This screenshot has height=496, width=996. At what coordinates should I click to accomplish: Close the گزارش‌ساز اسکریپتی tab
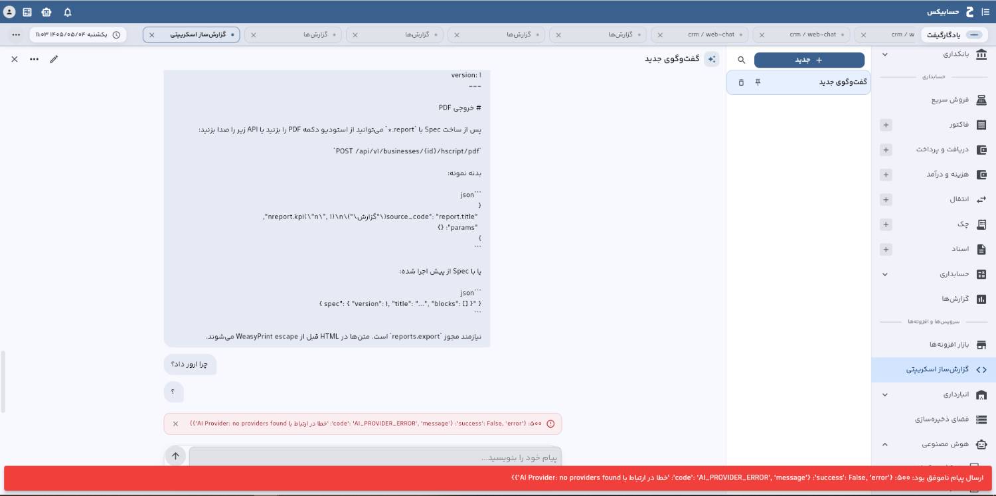(x=151, y=35)
